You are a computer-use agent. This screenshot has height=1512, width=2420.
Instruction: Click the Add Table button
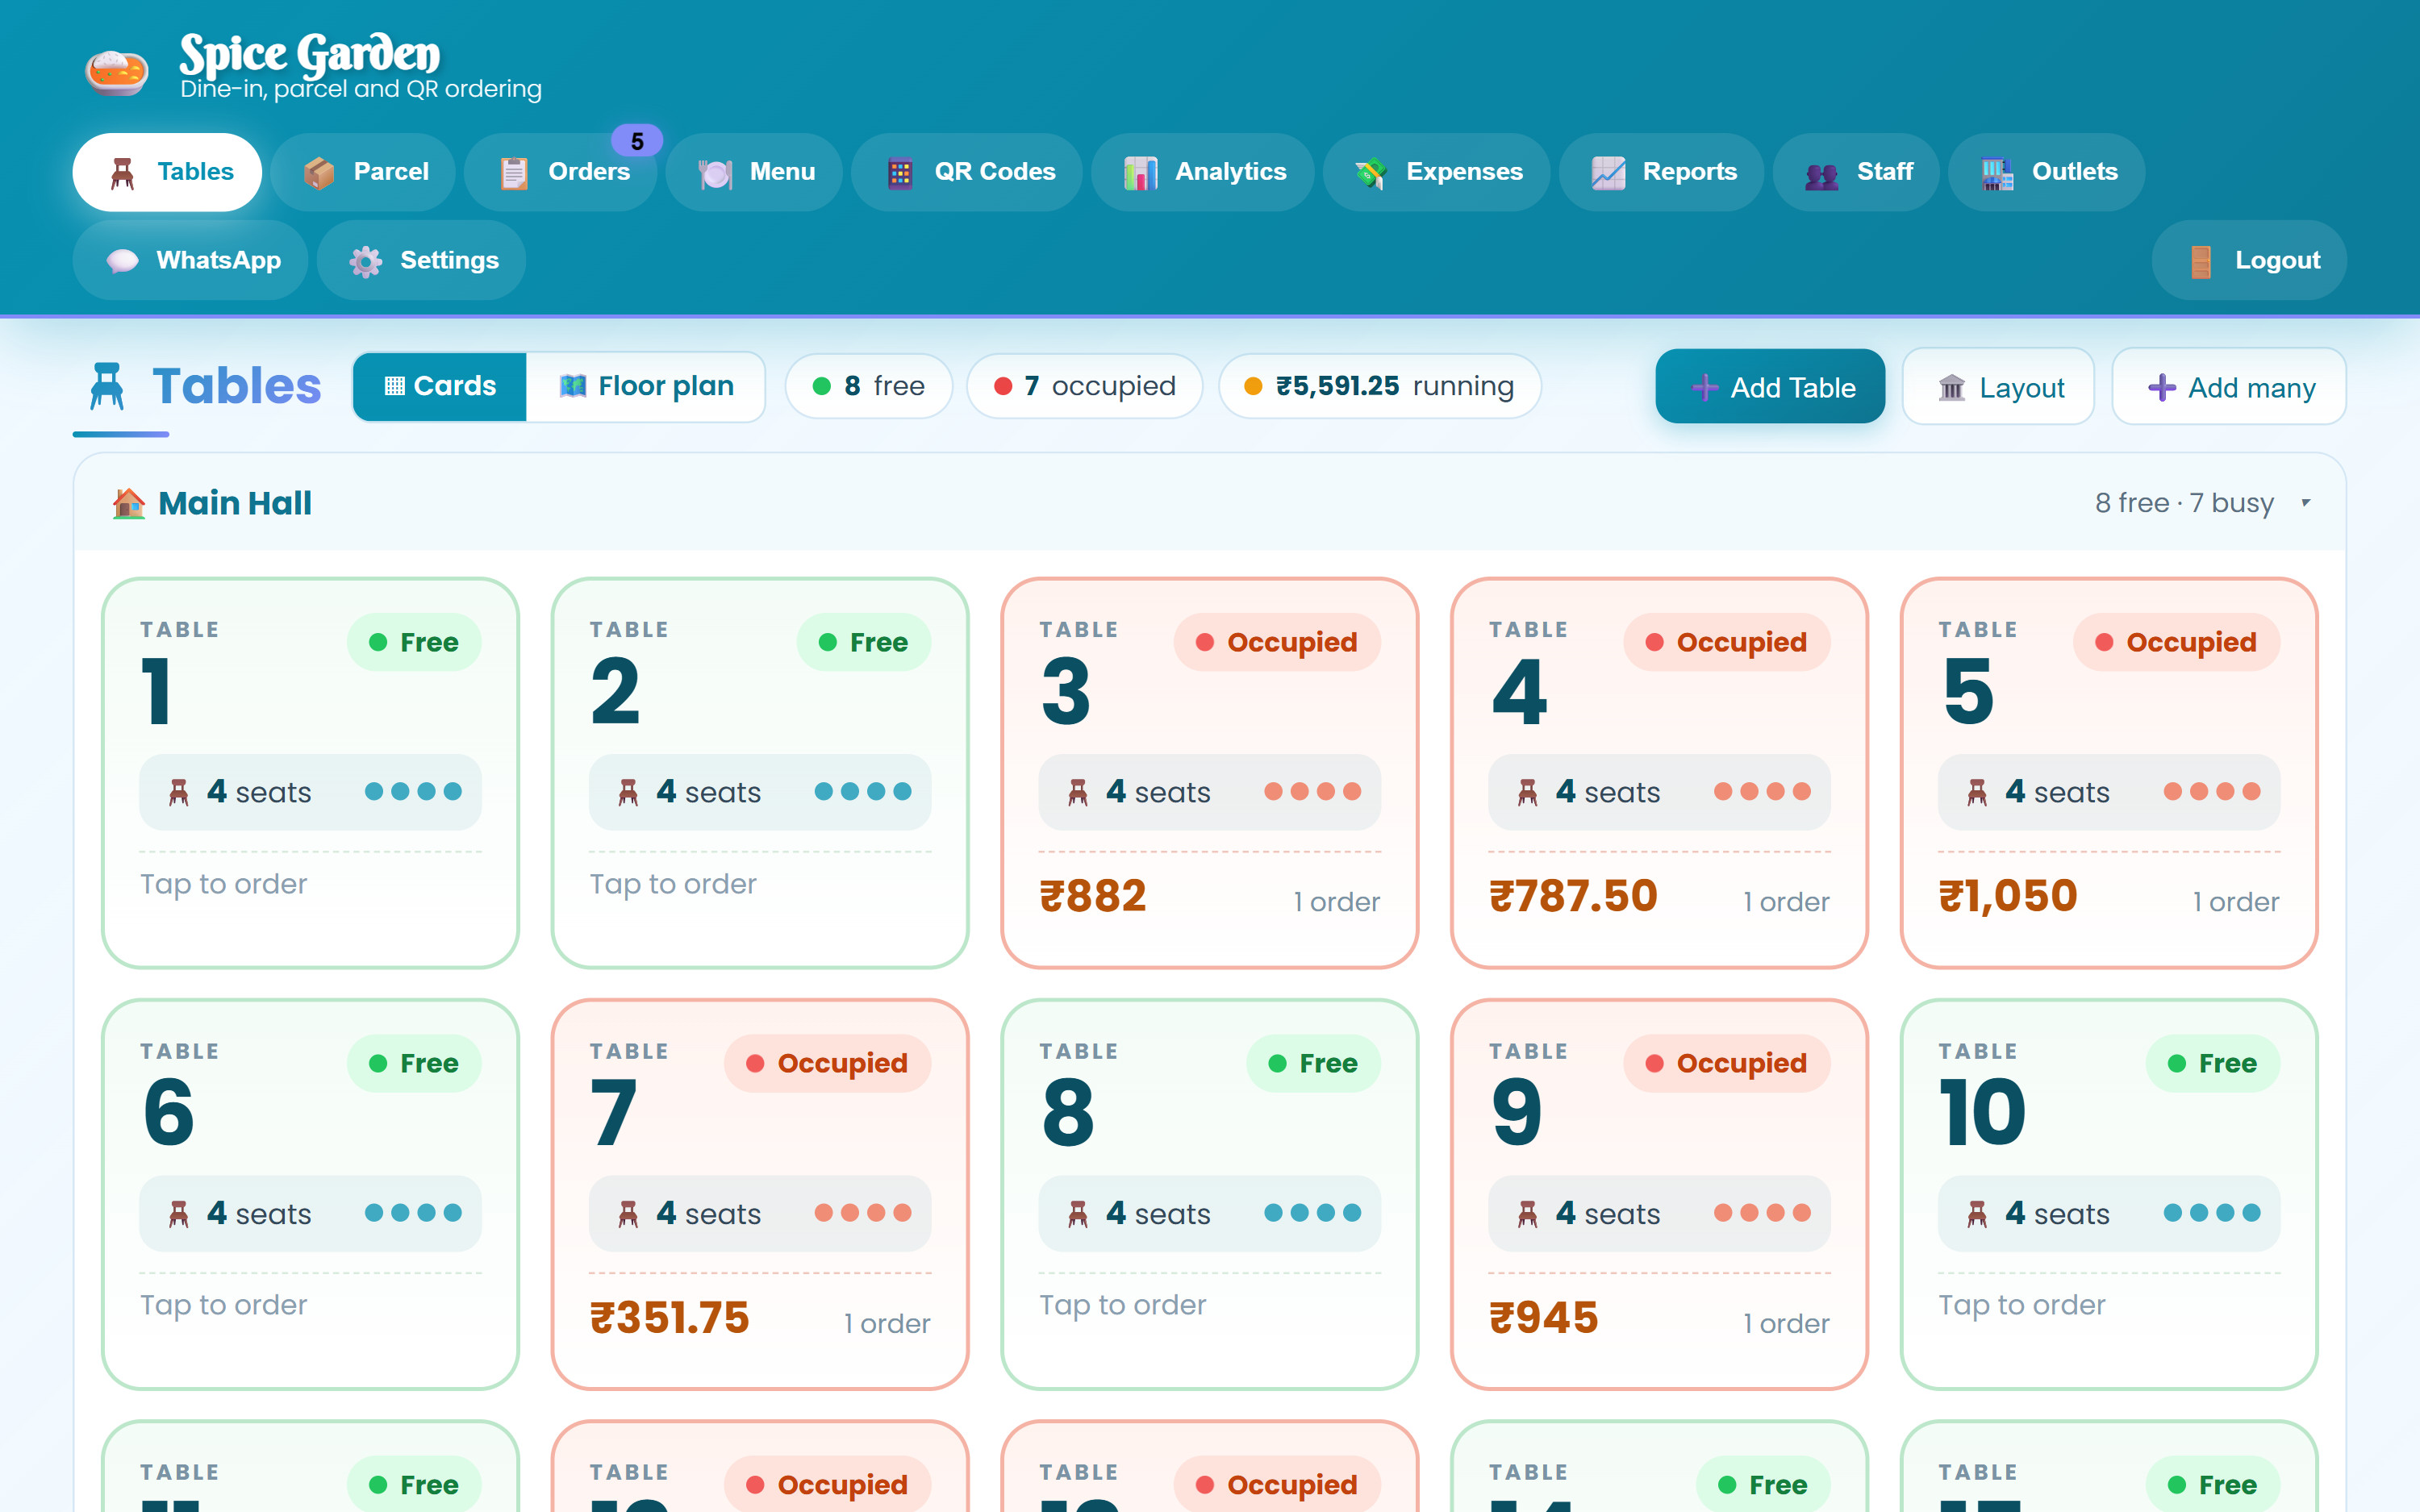(x=1770, y=386)
